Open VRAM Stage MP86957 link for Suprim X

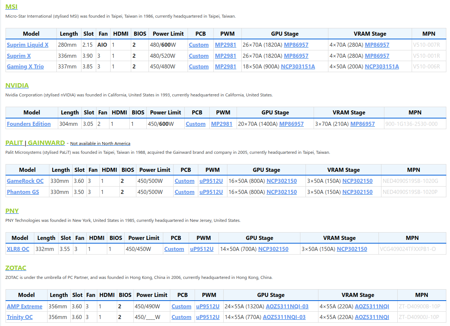[x=377, y=56]
